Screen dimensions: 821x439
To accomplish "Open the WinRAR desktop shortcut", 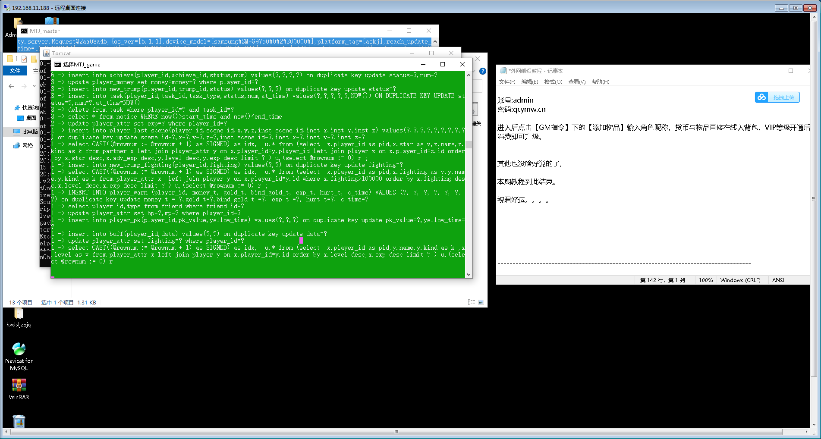I will (x=19, y=385).
